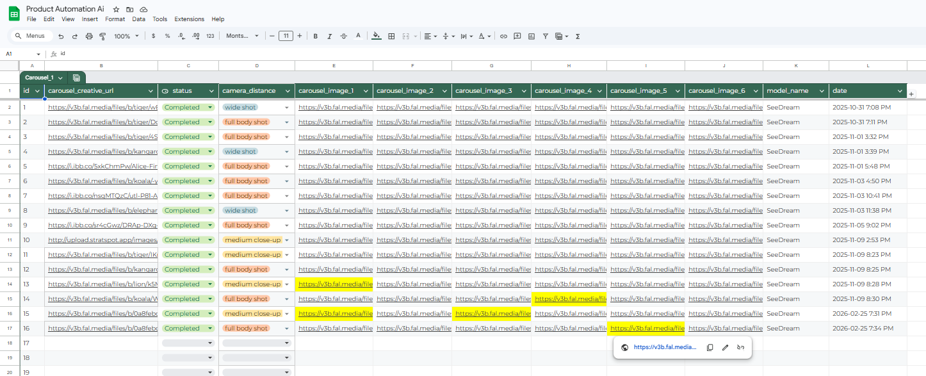
Task: Open the Insert menu
Action: (x=90, y=19)
